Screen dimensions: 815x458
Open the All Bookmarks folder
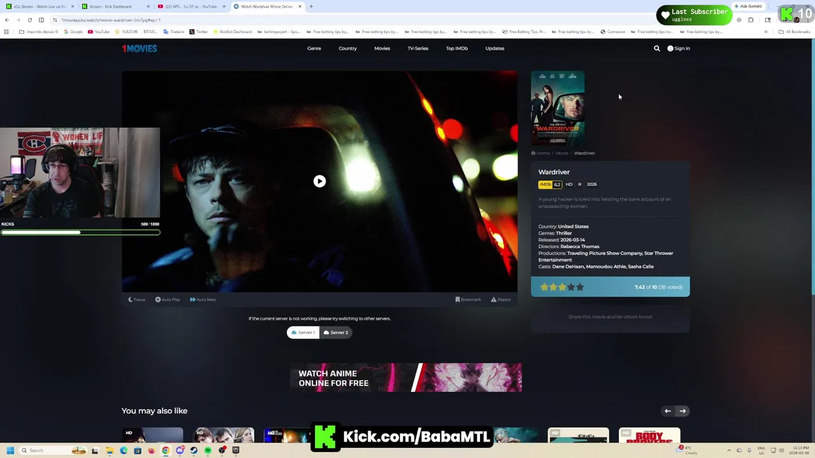pos(794,32)
